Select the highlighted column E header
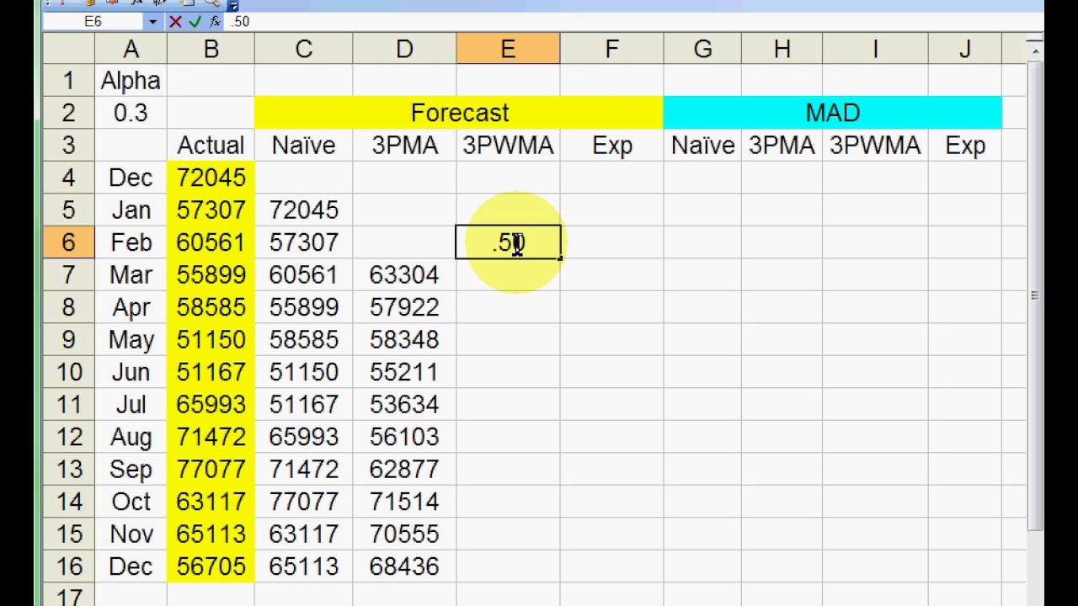Viewport: 1078px width, 606px height. 508,49
